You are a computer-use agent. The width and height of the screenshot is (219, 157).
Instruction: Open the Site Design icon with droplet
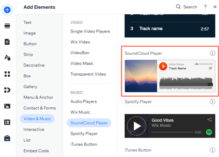(7, 58)
